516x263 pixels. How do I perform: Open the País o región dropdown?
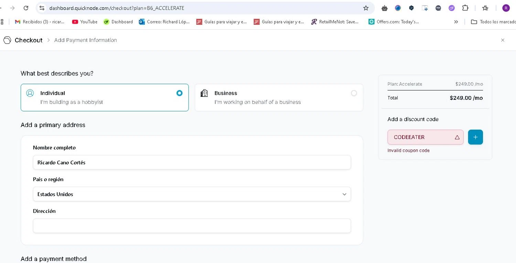(x=192, y=194)
